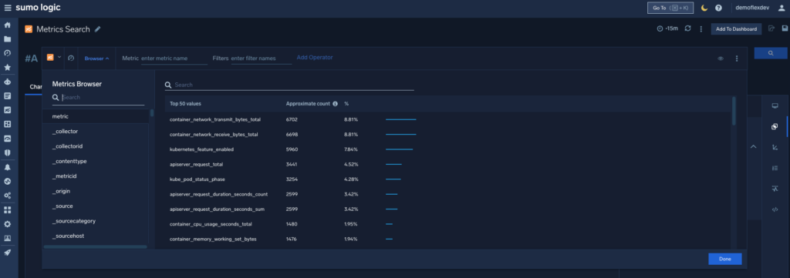Collapse panel with up chevron on right
This screenshot has width=790, height=278.
coord(753,147)
